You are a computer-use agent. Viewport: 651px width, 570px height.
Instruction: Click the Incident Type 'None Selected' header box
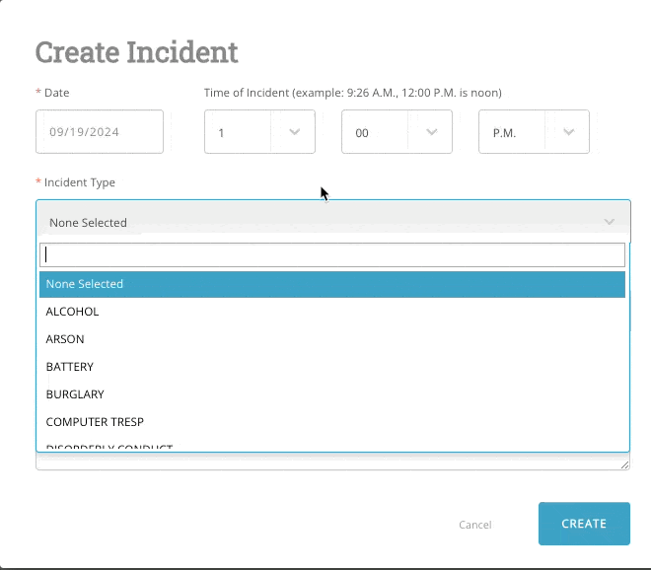coord(316,222)
